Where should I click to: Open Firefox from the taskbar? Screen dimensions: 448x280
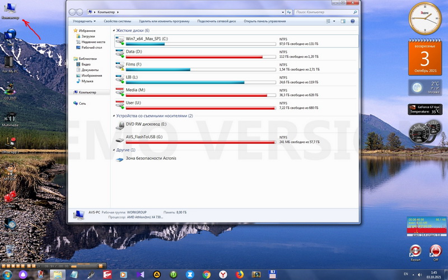click(x=240, y=274)
